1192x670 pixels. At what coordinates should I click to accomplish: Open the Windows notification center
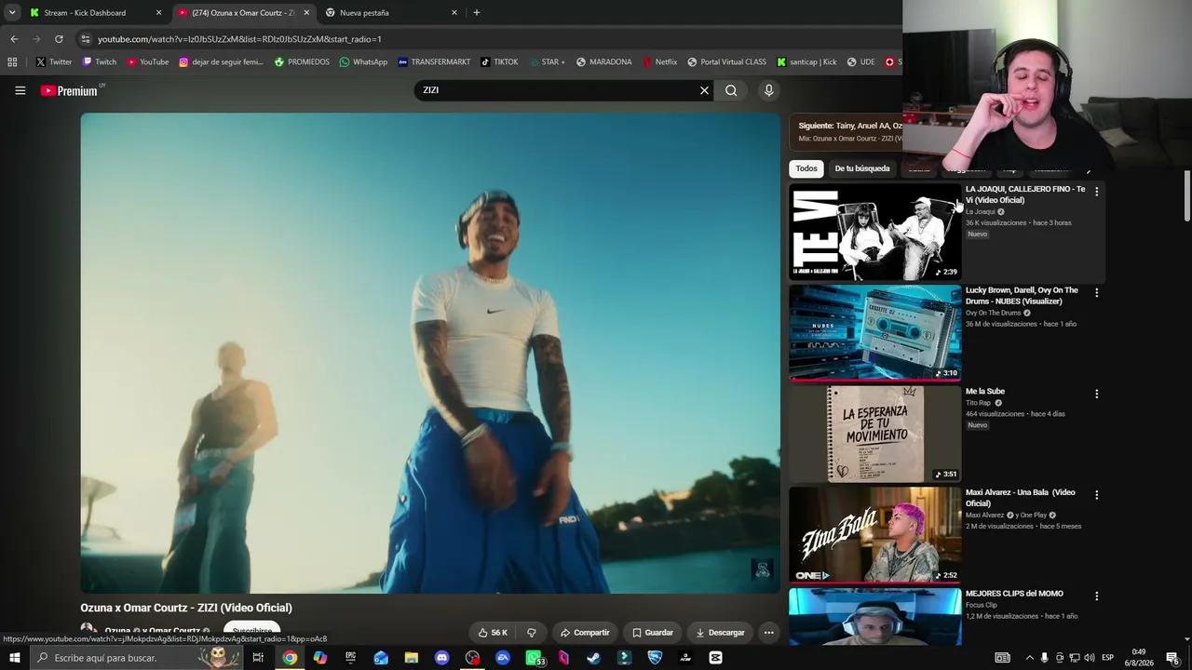1172,658
